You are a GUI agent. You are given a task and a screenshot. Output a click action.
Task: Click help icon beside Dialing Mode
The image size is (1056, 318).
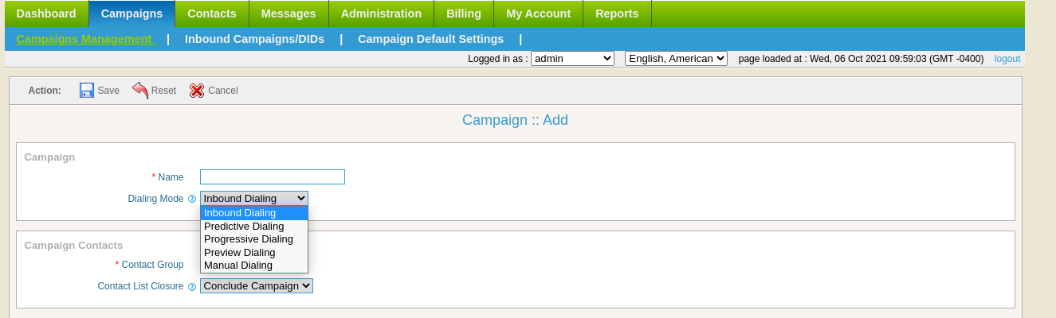coord(192,199)
